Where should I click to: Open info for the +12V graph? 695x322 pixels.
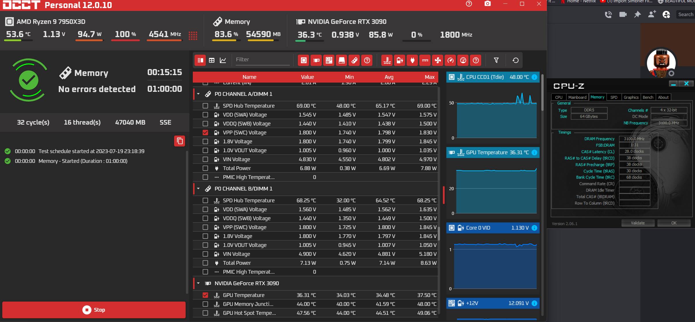(x=534, y=303)
